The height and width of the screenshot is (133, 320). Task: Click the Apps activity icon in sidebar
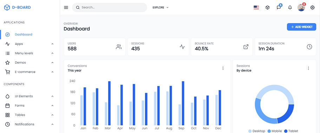(7, 44)
